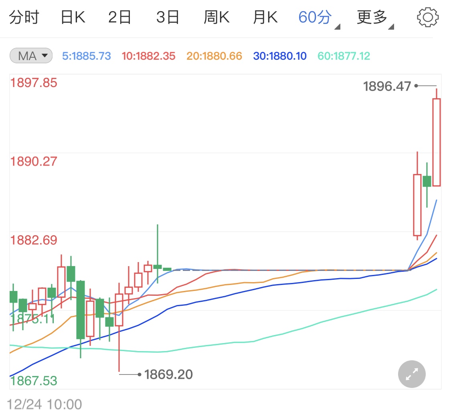Select the MA30 value 30:1880.10
The width and height of the screenshot is (451, 418).
point(280,56)
